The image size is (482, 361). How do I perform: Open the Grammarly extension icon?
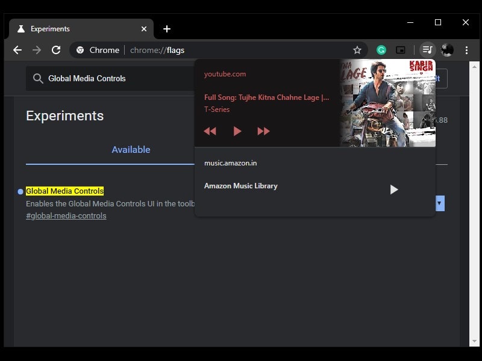click(x=381, y=50)
